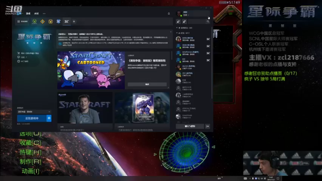Select the Hearthstone game icon
322x181 pixels.
43,21
